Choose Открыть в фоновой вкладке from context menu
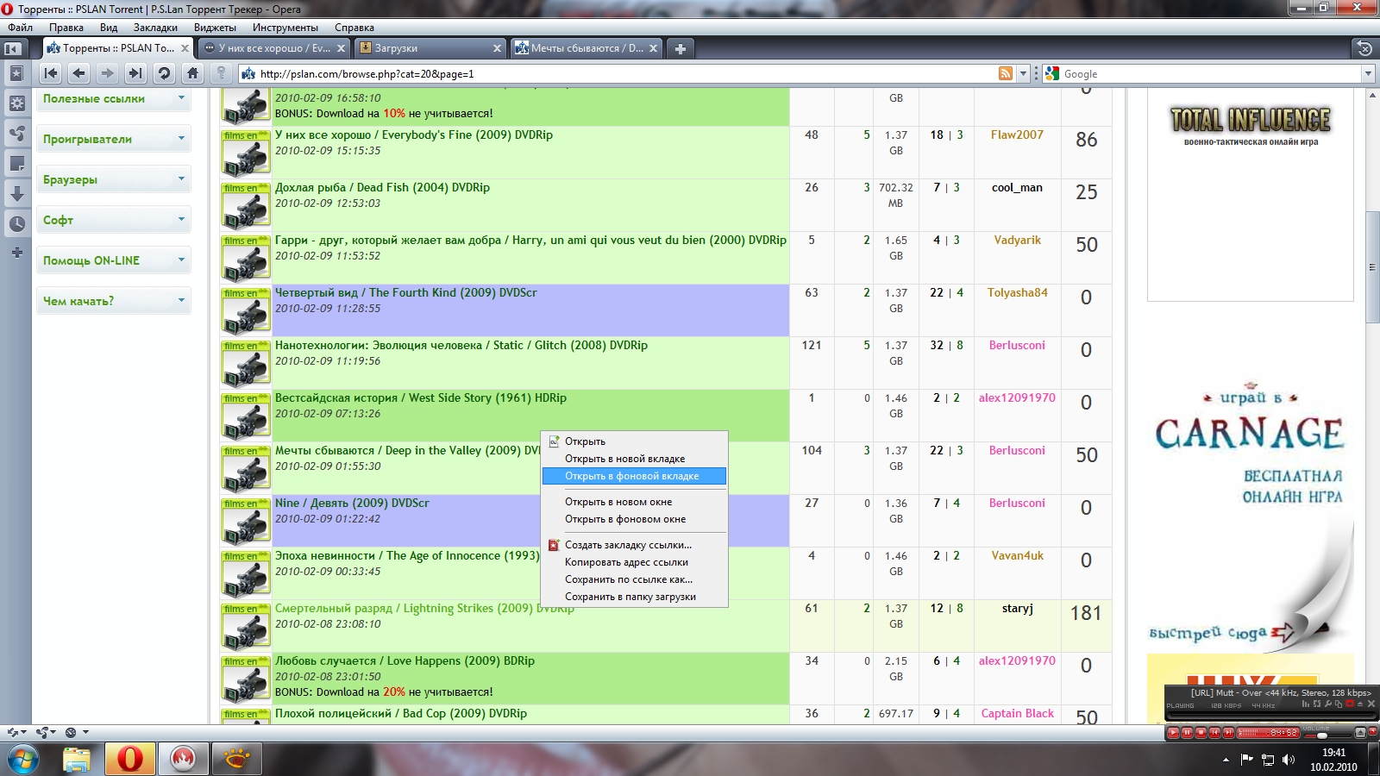This screenshot has width=1380, height=776. [632, 476]
